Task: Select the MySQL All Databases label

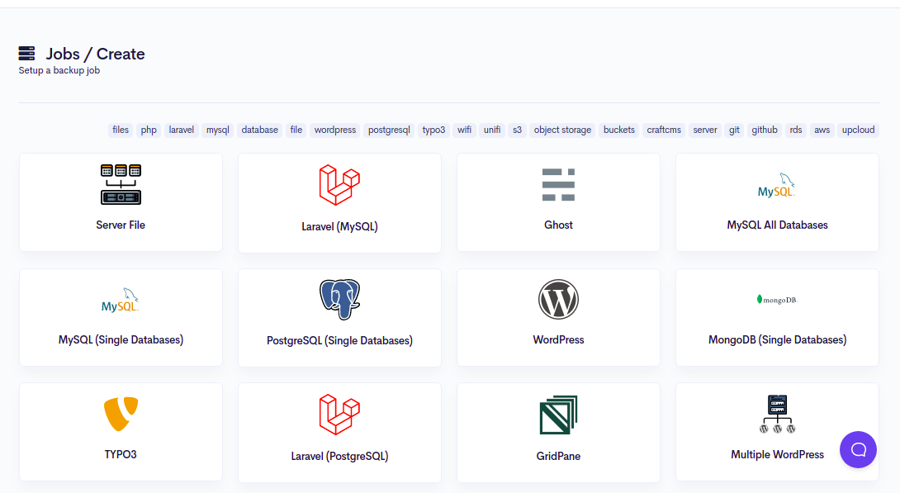Action: (777, 225)
